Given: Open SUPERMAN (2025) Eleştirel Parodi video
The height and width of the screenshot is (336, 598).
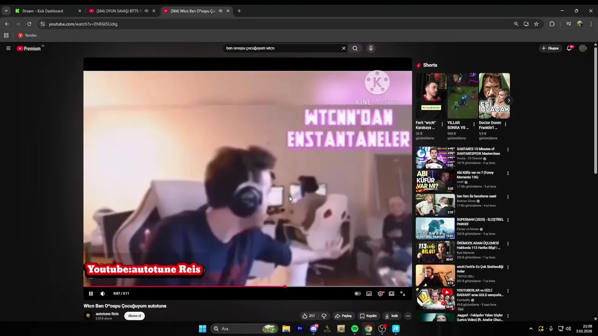Looking at the screenshot, I should coord(480,222).
